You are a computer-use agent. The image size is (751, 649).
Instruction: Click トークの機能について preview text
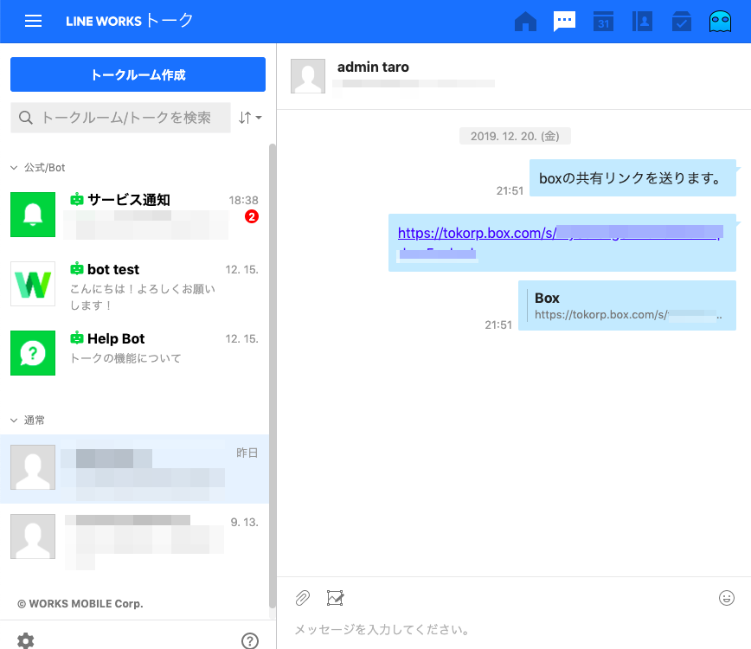[125, 358]
